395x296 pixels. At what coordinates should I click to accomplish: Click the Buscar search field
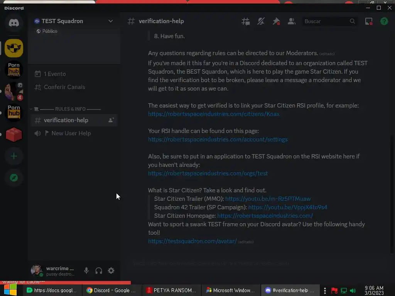[330, 22]
